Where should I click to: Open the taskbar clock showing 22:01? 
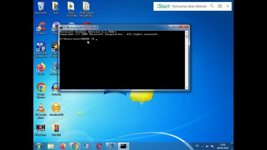click(223, 146)
